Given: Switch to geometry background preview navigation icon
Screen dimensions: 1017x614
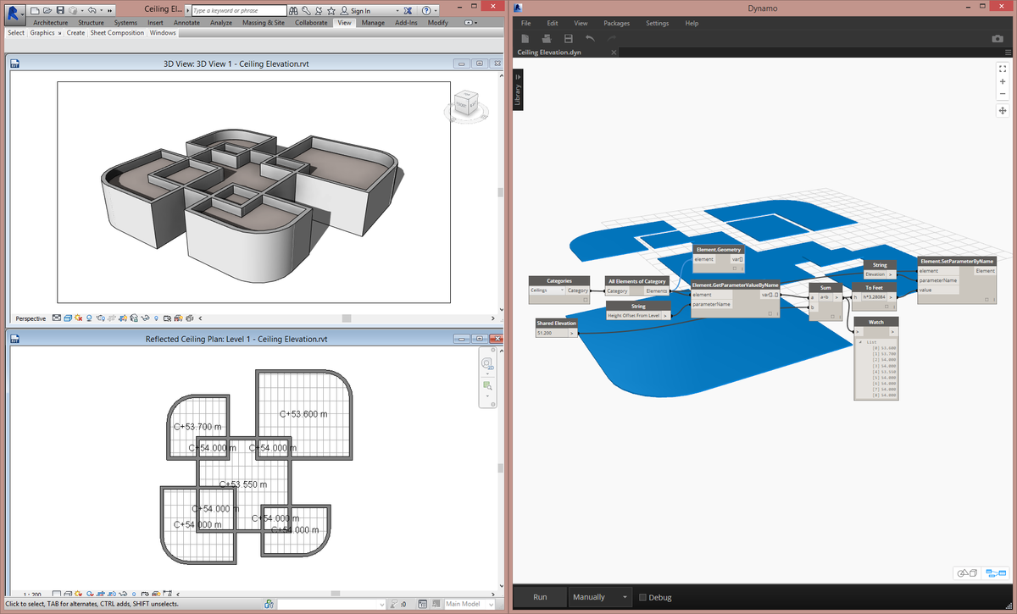Looking at the screenshot, I should pyautogui.click(x=968, y=573).
